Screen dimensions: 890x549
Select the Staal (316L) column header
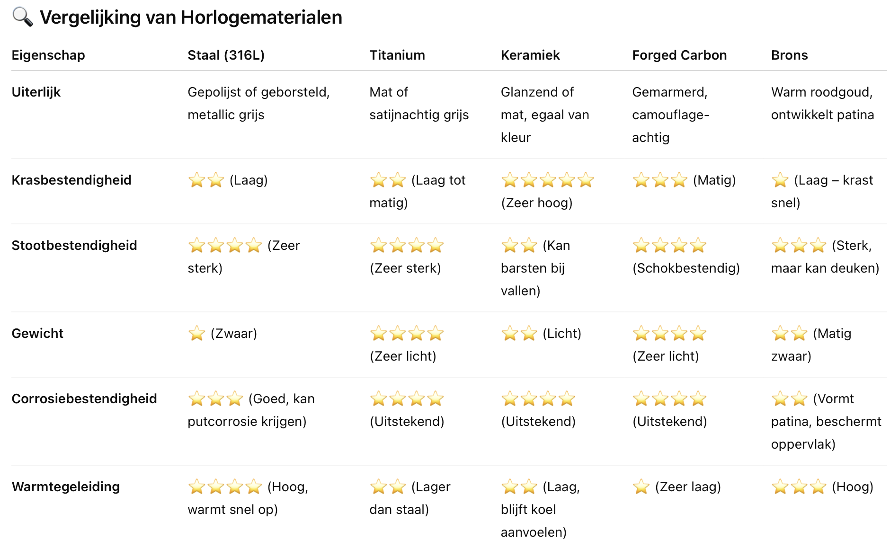pos(226,55)
